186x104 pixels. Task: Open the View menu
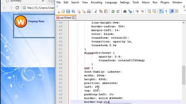(x=85, y=2)
